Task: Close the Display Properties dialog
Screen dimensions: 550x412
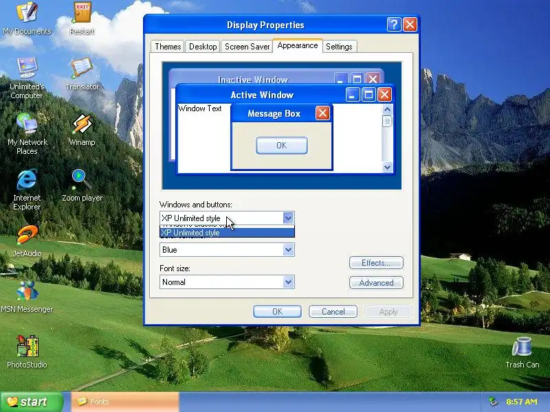Action: (x=410, y=25)
